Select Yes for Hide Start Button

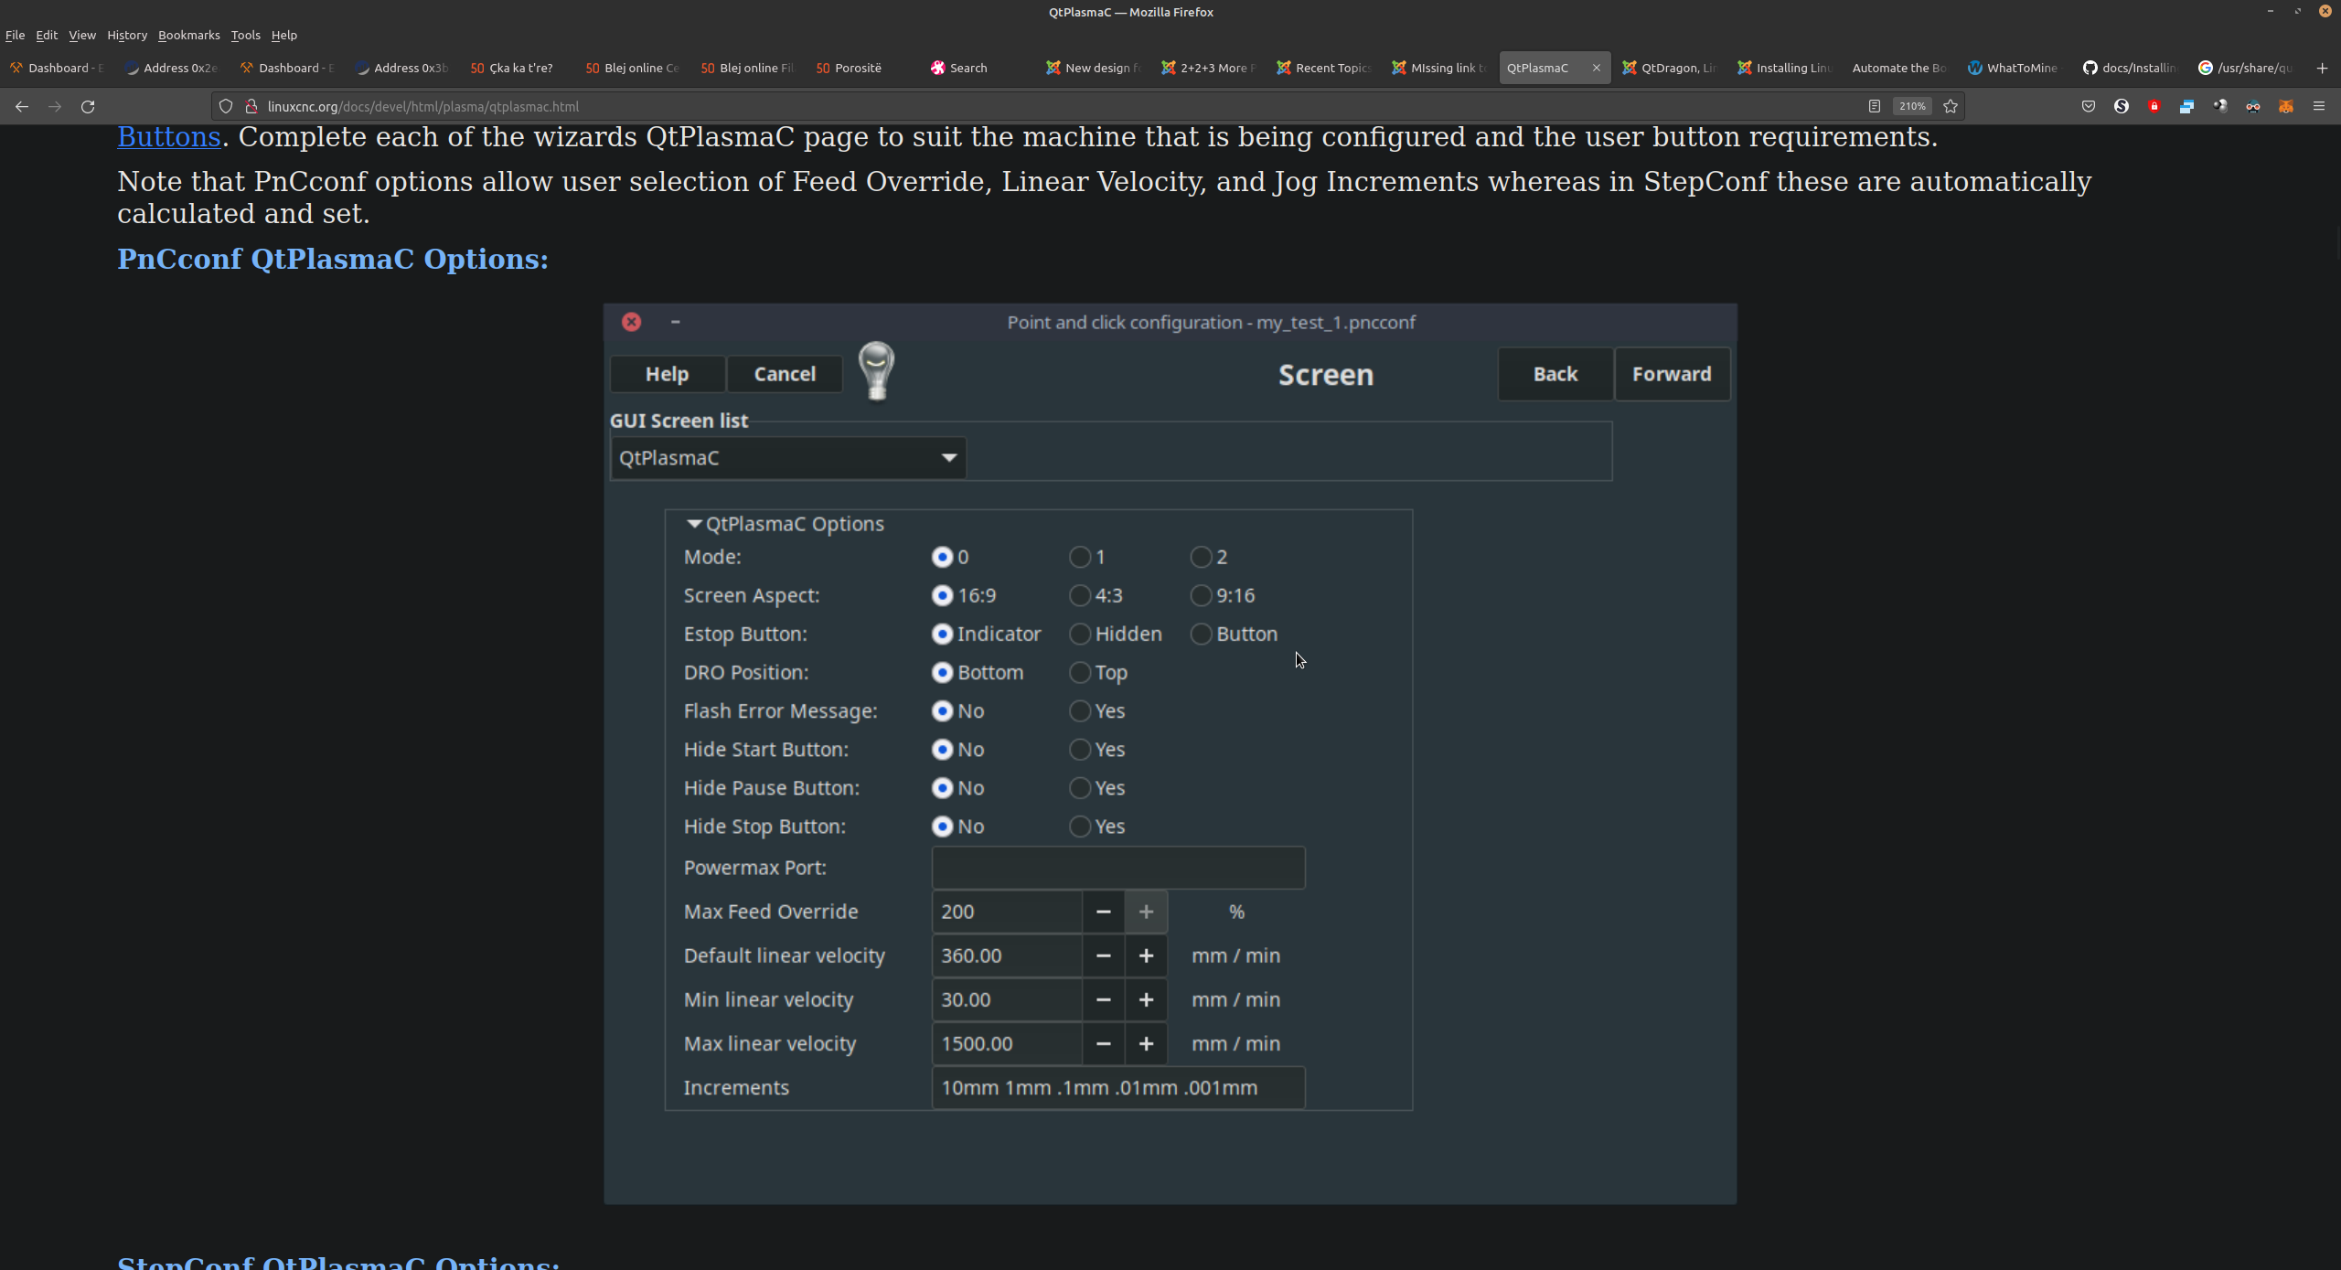pos(1080,749)
